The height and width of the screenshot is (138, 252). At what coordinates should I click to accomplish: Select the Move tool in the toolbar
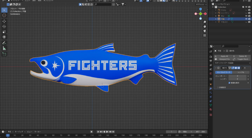click(4, 21)
